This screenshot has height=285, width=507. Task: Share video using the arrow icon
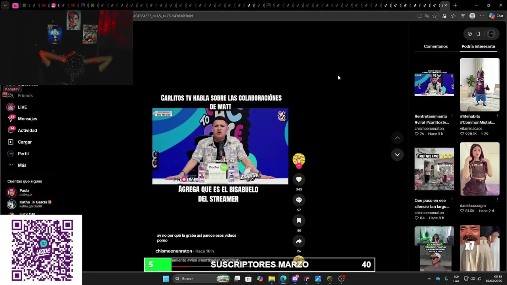[x=299, y=241]
